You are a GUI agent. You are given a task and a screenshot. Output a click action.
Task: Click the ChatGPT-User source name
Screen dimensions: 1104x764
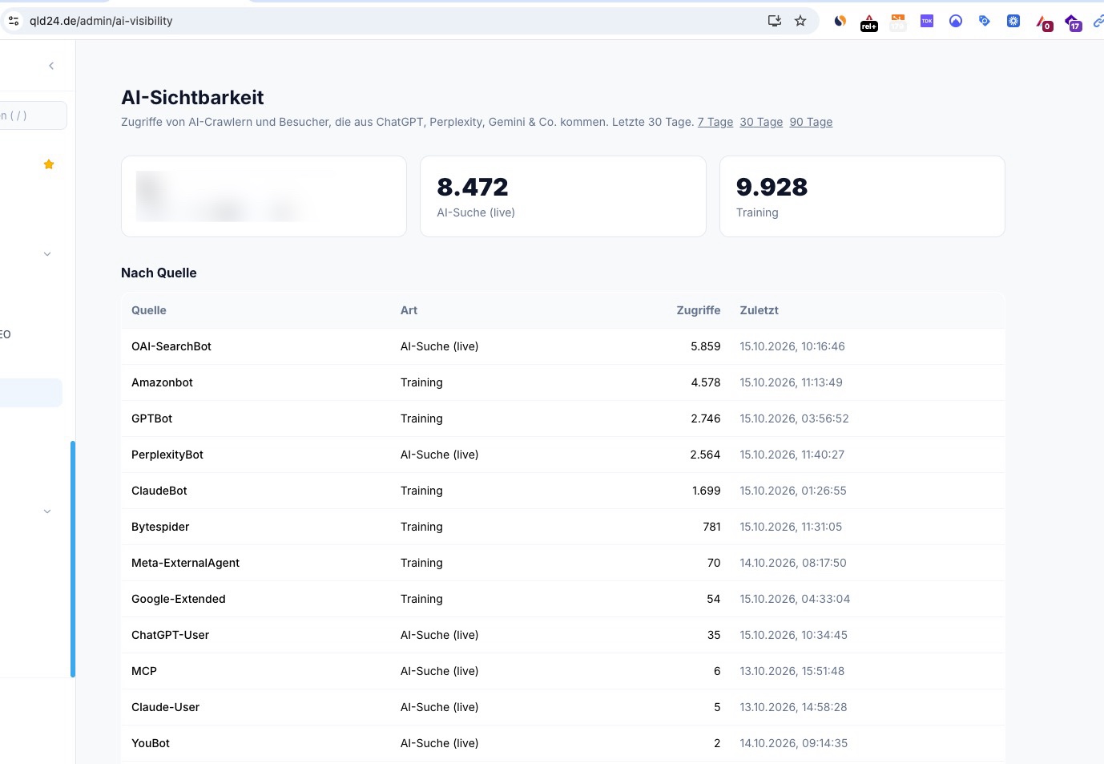point(170,635)
